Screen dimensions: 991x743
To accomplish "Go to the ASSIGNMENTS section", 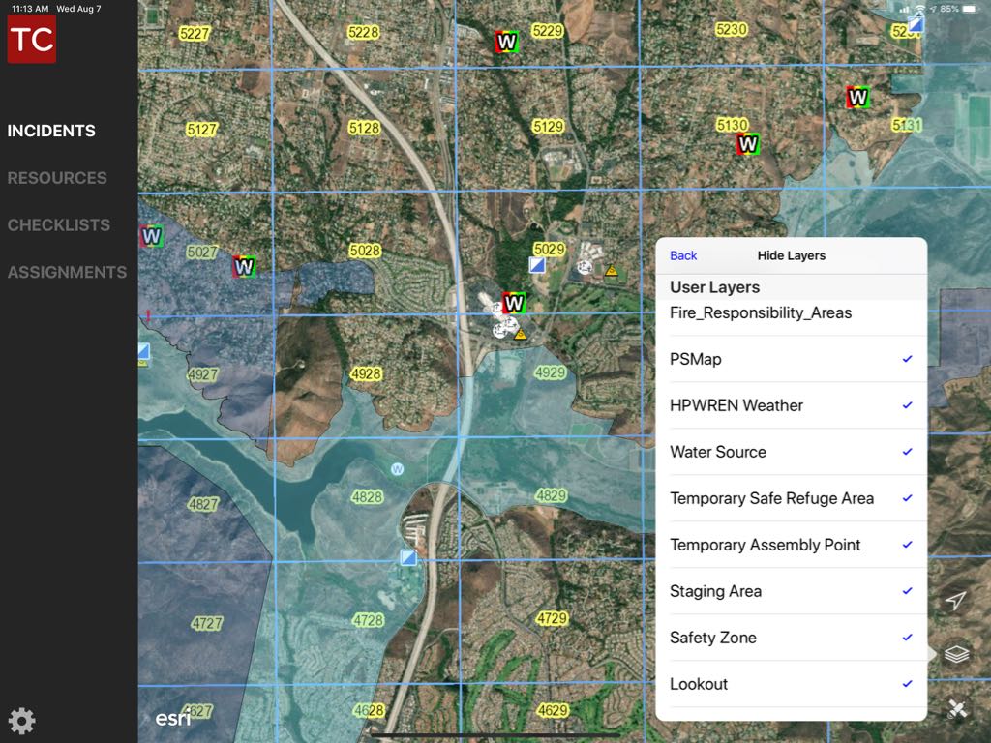I will tap(67, 273).
